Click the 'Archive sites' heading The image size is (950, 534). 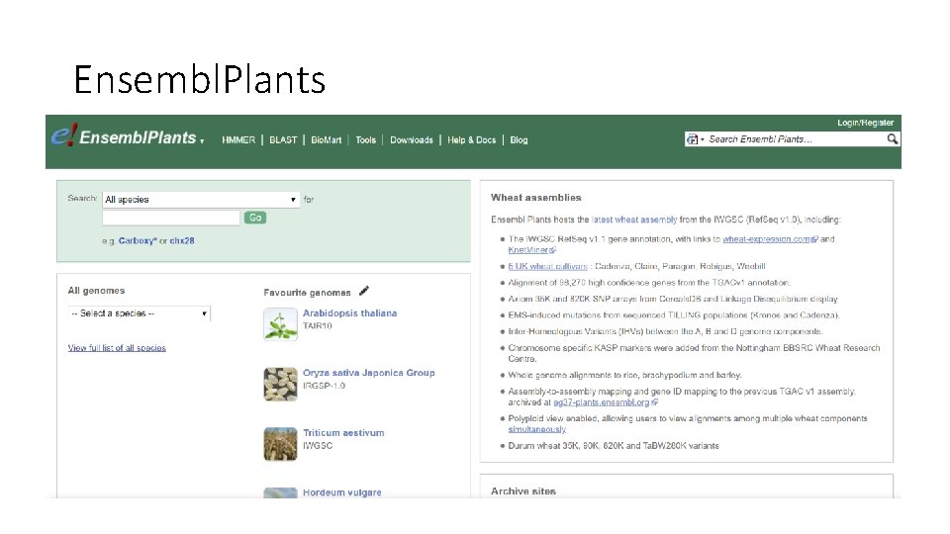pyautogui.click(x=522, y=491)
